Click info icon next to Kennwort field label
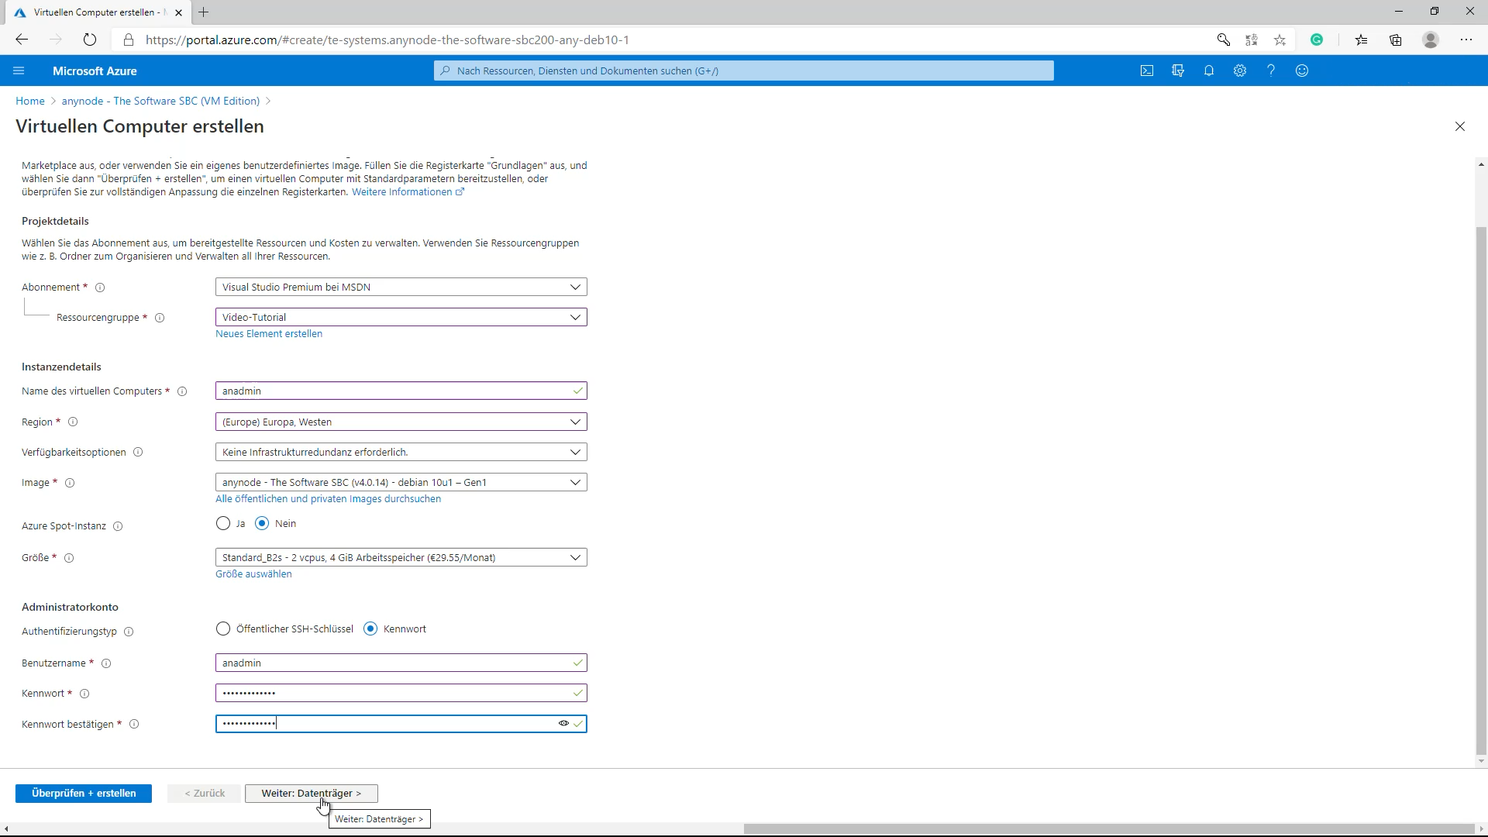 pos(84,694)
